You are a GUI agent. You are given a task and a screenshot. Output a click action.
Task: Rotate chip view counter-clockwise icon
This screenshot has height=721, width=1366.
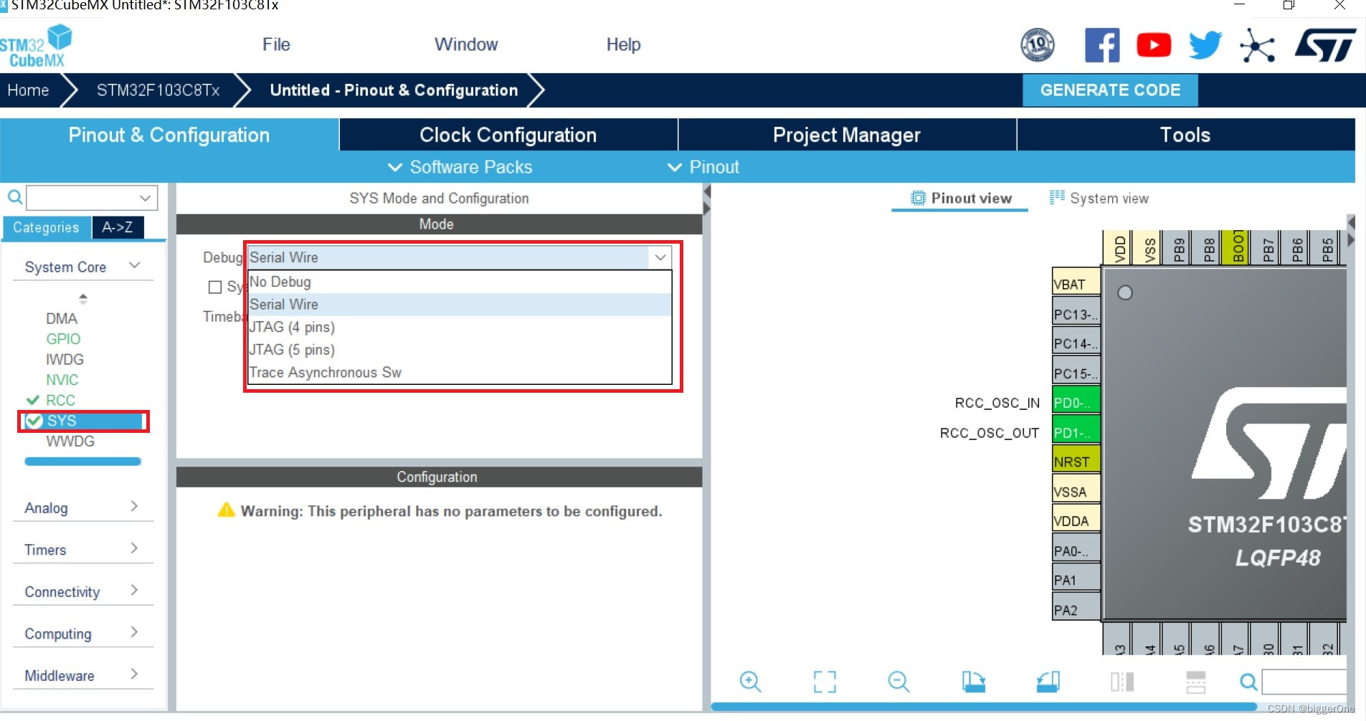(x=1048, y=681)
